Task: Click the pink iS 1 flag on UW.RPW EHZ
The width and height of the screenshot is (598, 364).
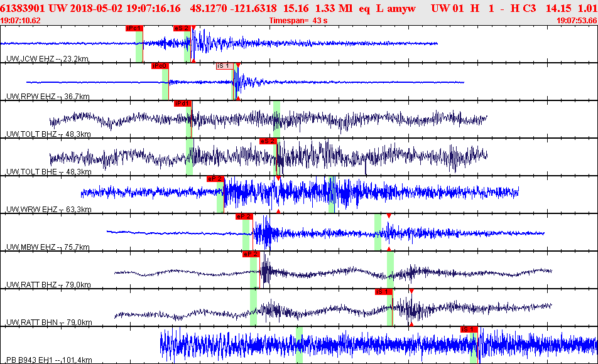Action: pyautogui.click(x=225, y=66)
